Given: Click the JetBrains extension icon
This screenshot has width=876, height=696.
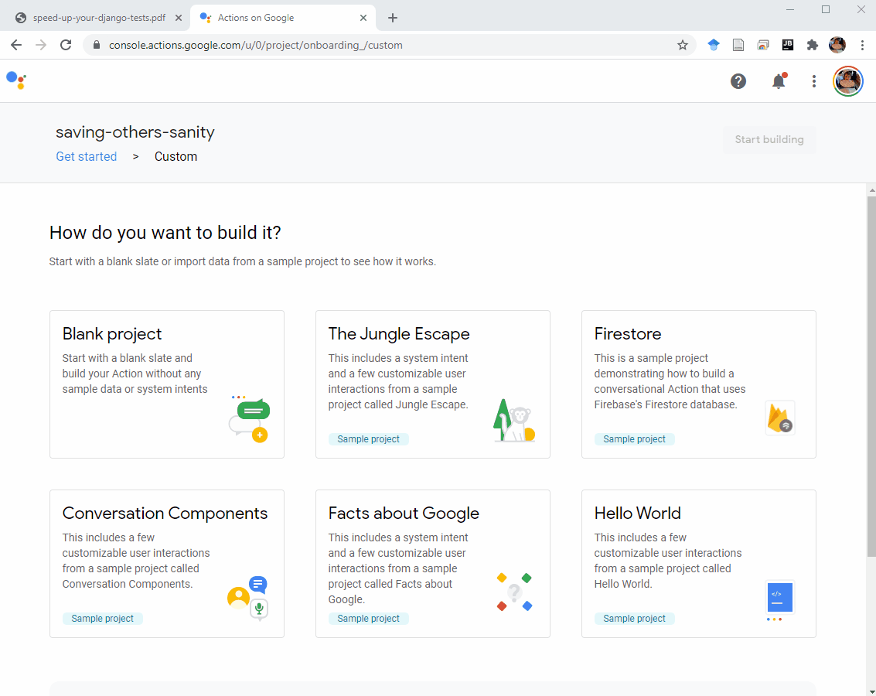Looking at the screenshot, I should (x=787, y=45).
